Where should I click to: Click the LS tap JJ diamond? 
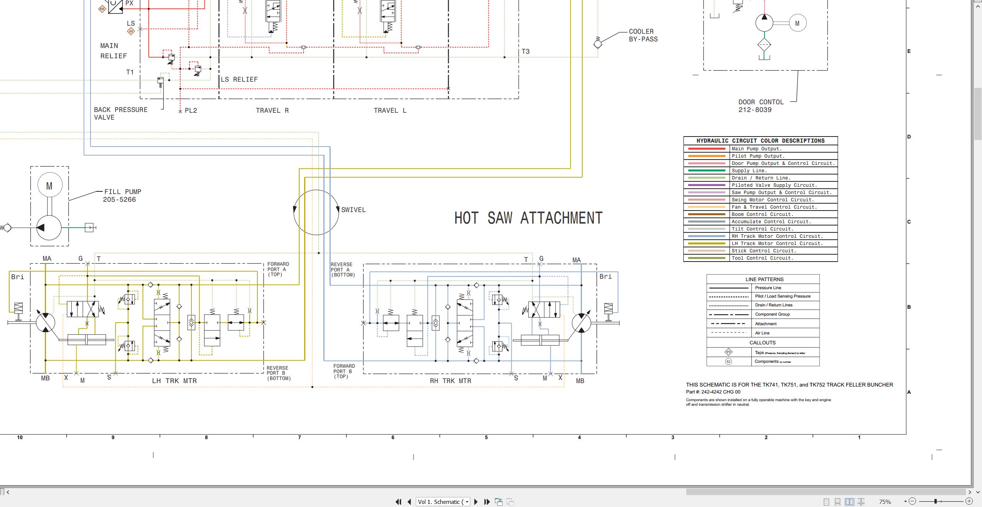point(131,31)
